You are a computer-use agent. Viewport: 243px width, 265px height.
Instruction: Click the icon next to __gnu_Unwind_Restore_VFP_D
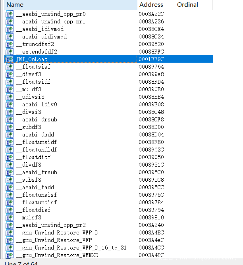click(9, 232)
